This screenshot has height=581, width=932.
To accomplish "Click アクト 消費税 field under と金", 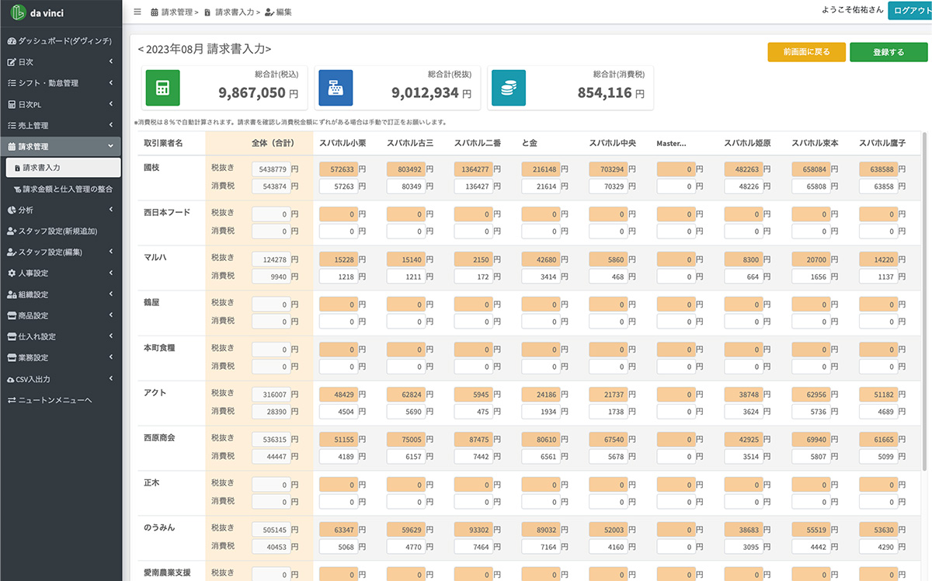I will 541,412.
